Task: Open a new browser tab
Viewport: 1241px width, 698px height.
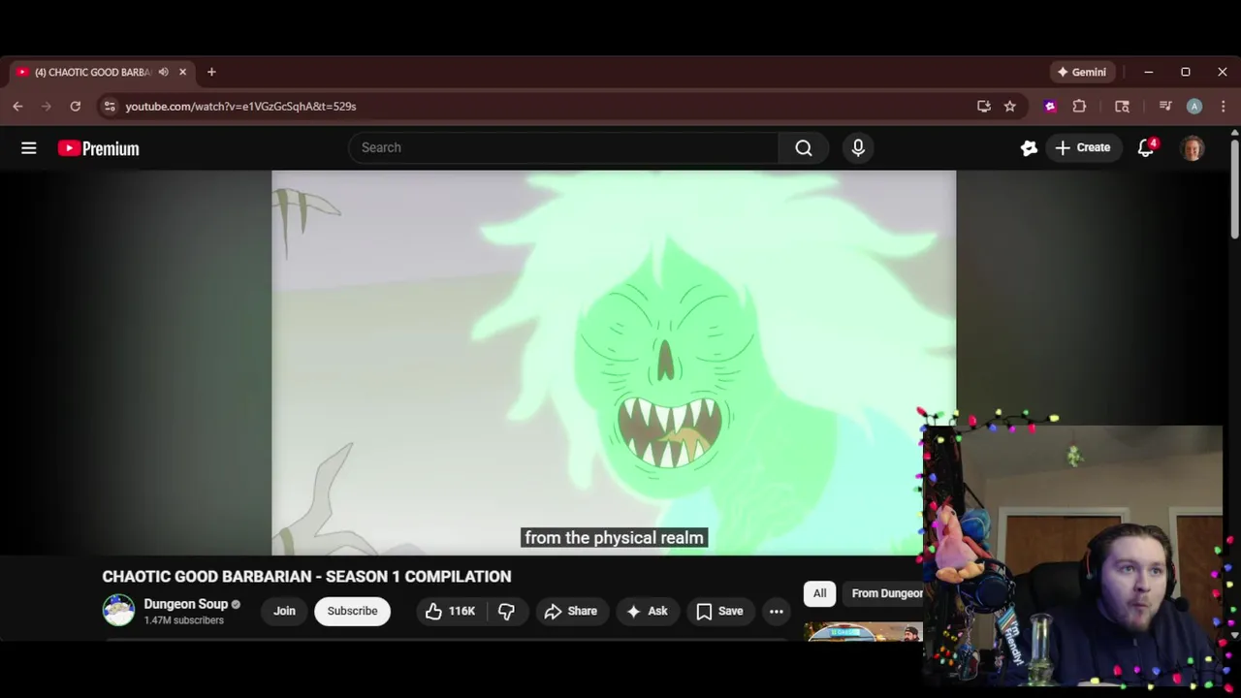Action: coord(211,72)
